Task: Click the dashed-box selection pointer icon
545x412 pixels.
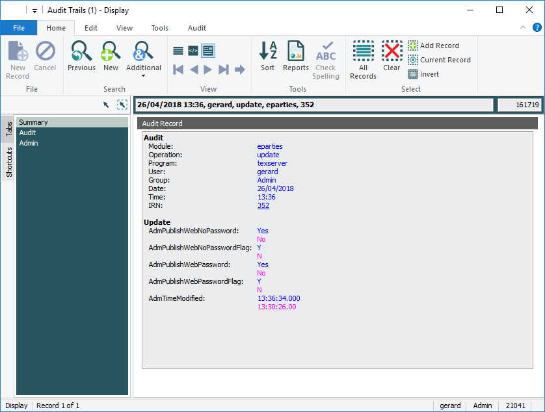Action: coord(122,105)
